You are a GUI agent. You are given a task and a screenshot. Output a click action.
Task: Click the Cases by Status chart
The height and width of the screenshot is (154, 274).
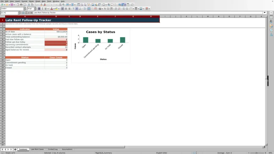(101, 45)
